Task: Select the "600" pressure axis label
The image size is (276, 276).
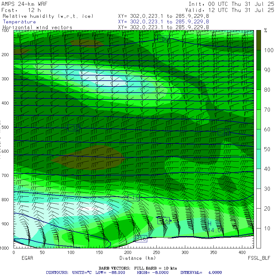Action: [5, 151]
